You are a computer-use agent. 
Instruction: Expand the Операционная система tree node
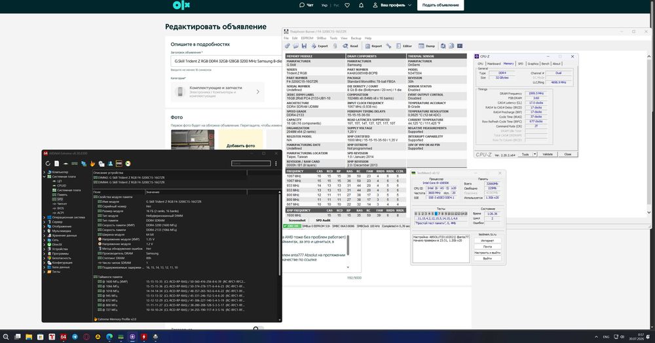45,217
